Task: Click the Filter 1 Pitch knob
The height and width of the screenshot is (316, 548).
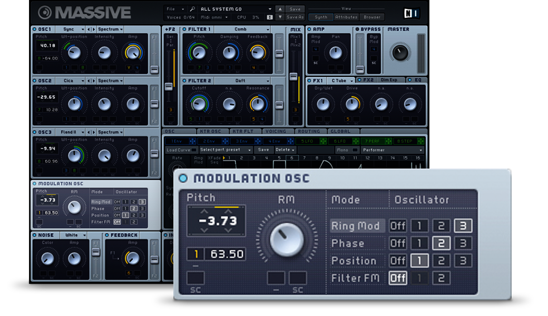Action: [x=199, y=52]
